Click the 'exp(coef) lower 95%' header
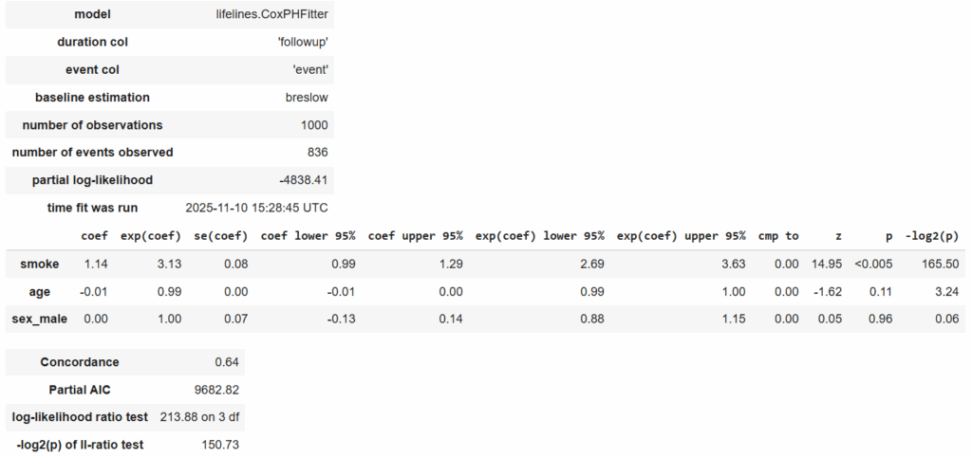Screen dimensions: 972x457 click(540, 236)
